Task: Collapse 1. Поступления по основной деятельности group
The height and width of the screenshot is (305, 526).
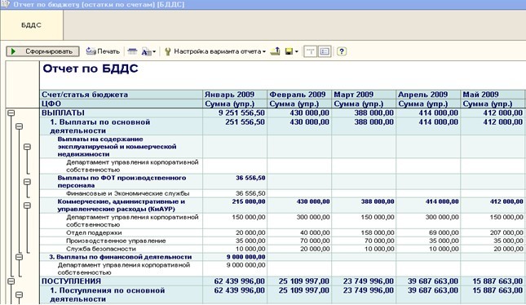Action: pos(19,295)
